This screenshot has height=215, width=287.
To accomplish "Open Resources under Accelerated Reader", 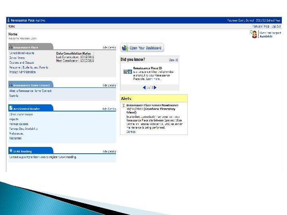I will tap(16, 138).
